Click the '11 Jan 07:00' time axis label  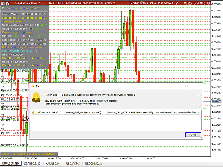[x=125, y=158]
